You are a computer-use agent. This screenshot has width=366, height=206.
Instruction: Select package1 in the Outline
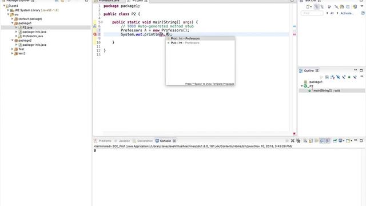pyautogui.click(x=316, y=82)
